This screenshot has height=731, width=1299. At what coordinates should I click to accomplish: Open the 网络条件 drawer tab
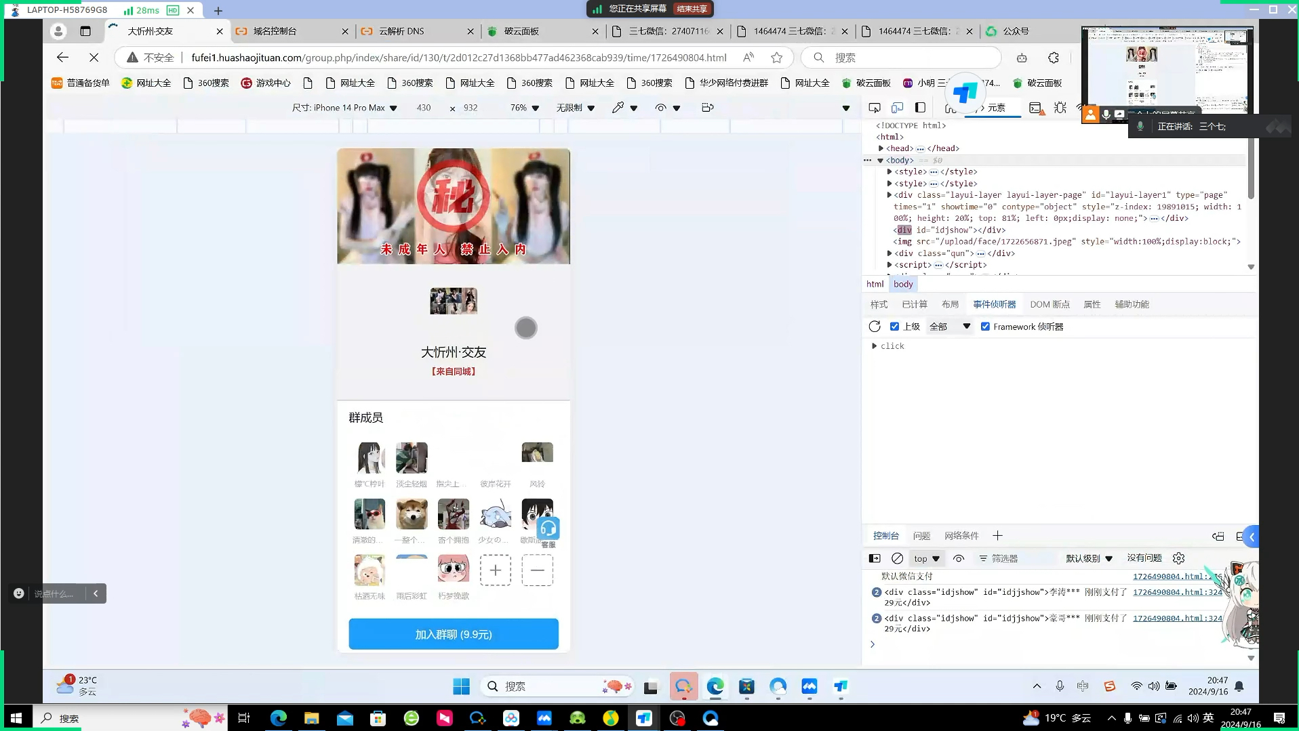(961, 536)
